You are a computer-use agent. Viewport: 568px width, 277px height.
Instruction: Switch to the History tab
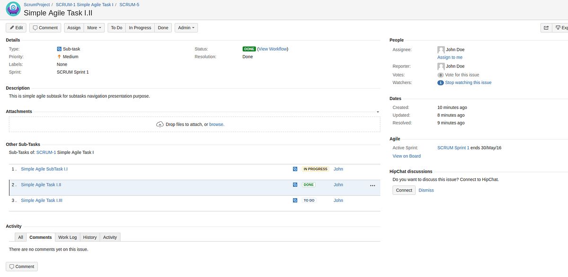point(89,237)
